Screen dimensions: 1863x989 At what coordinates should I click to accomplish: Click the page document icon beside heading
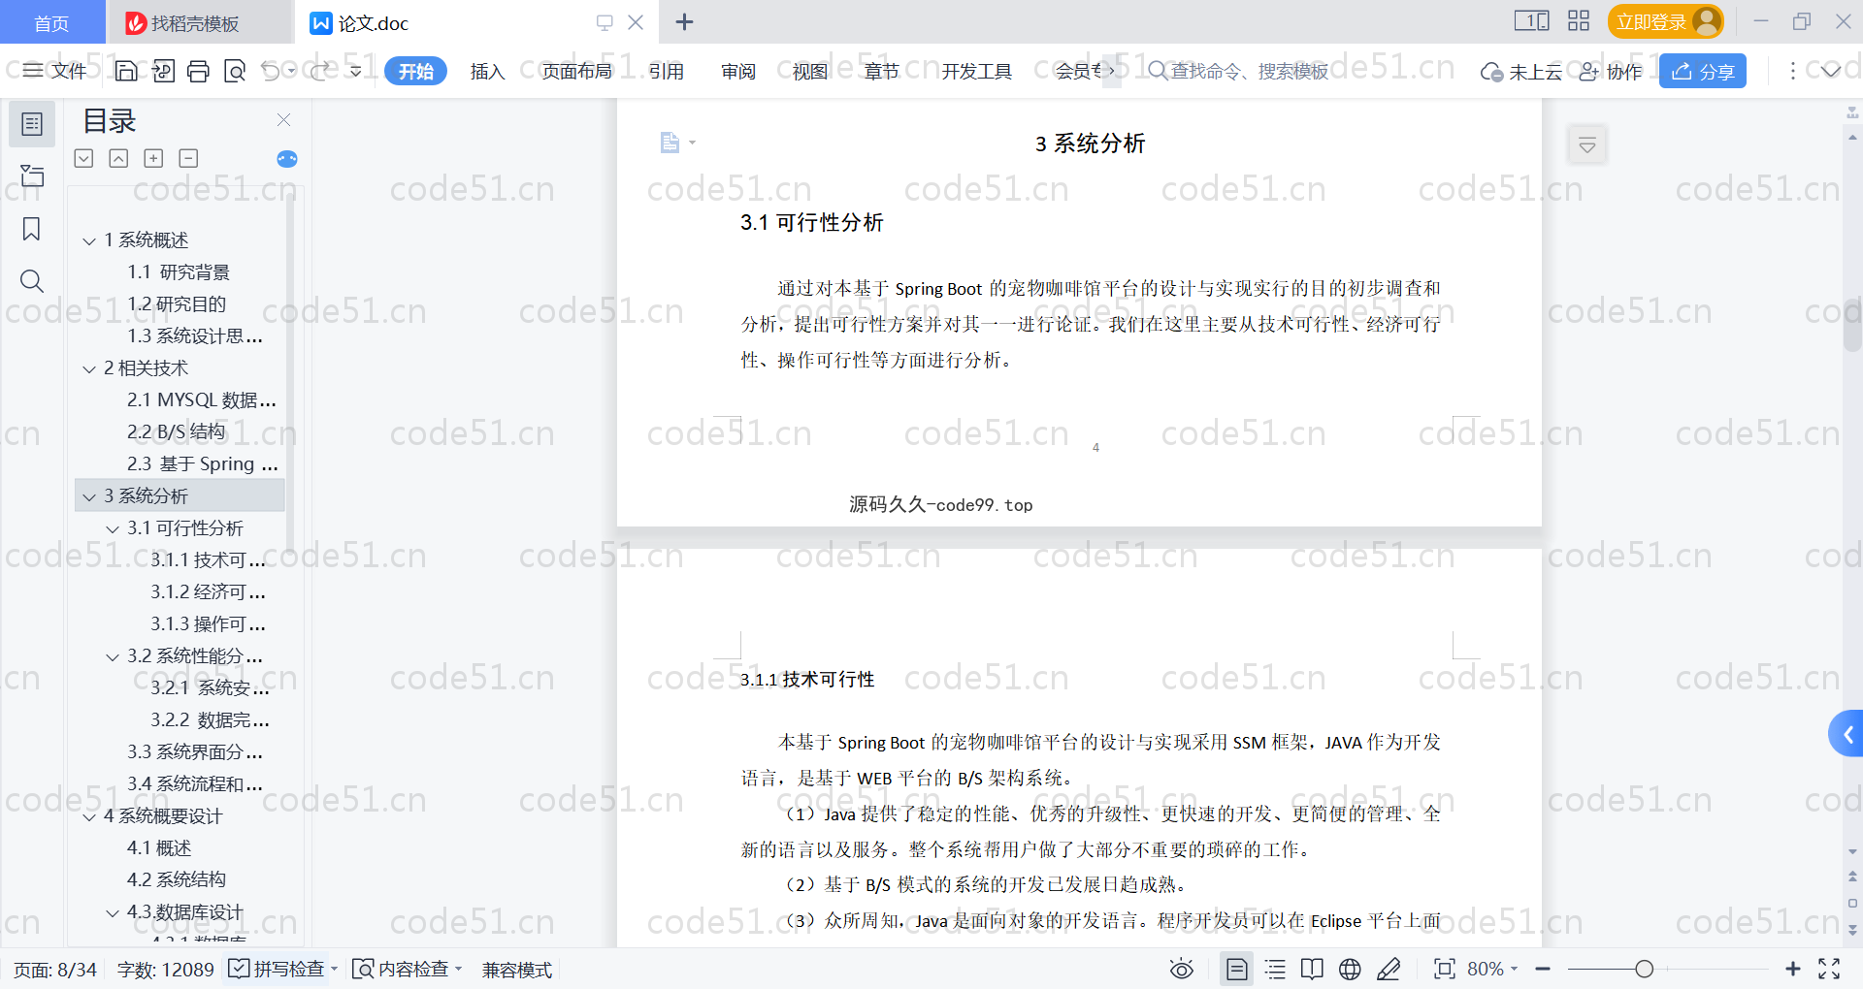point(670,143)
